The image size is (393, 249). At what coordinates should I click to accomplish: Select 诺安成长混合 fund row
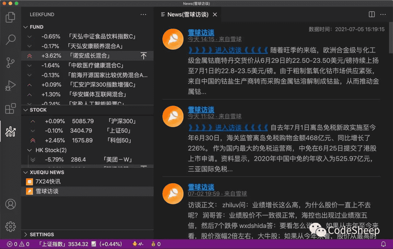pos(87,56)
